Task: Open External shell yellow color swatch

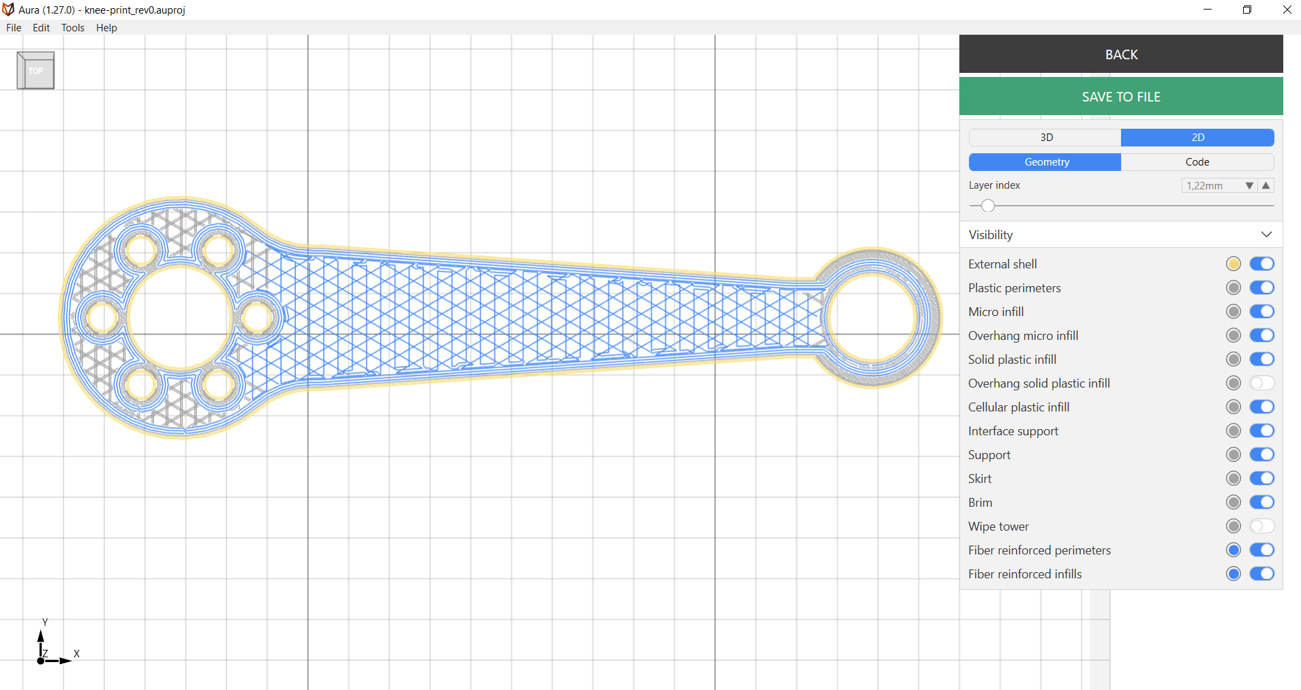Action: click(1233, 264)
